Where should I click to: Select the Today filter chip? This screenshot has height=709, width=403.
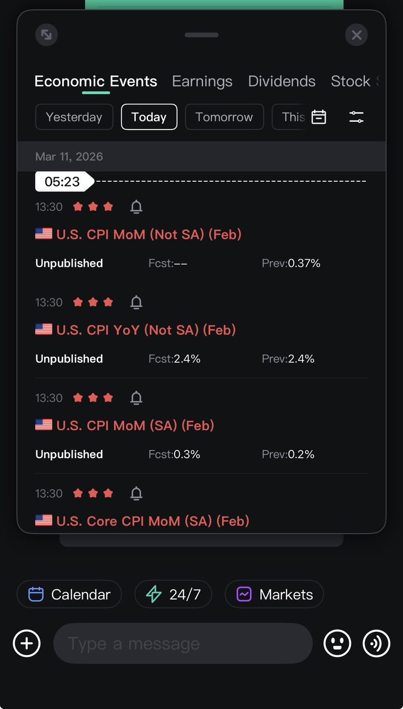[149, 117]
